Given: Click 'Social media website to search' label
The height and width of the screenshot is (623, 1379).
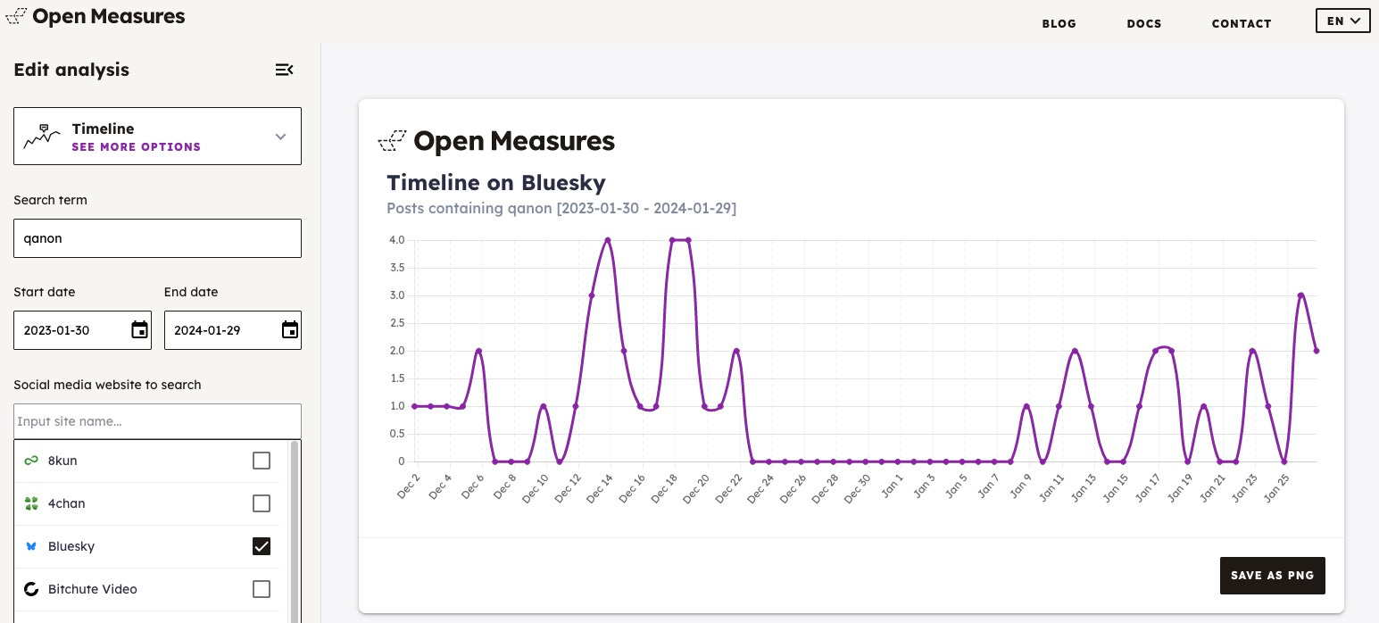Looking at the screenshot, I should (107, 385).
